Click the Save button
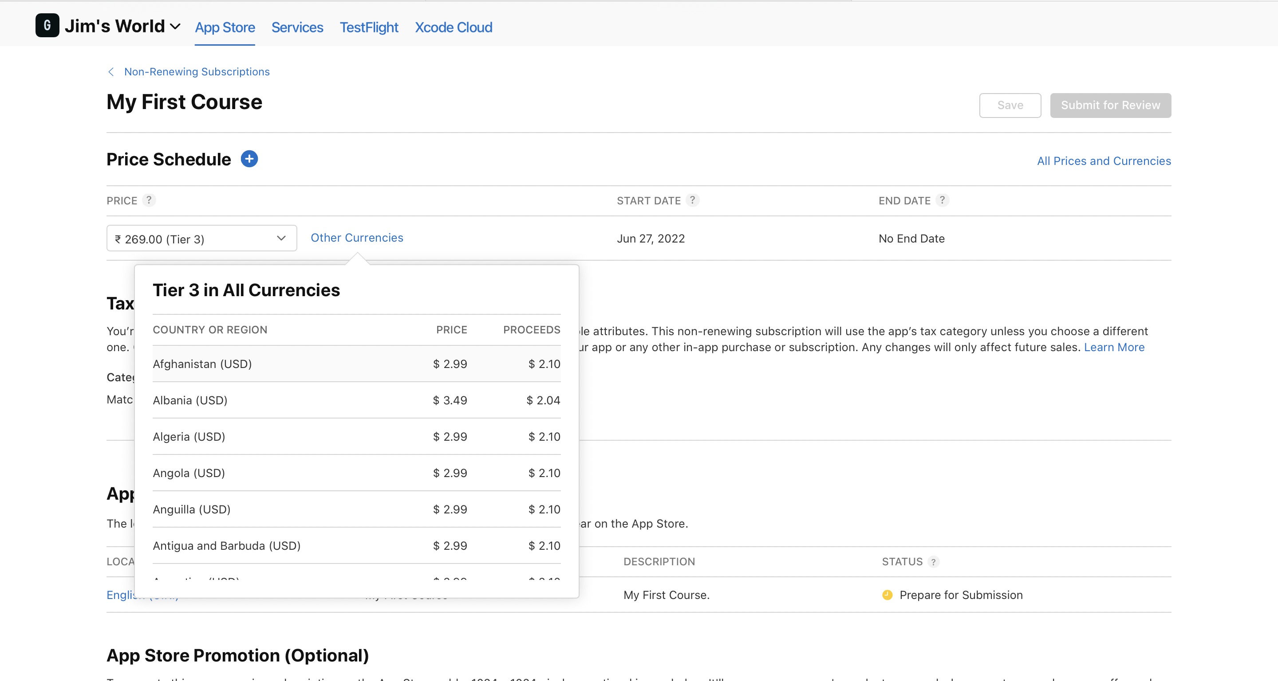 [1010, 105]
